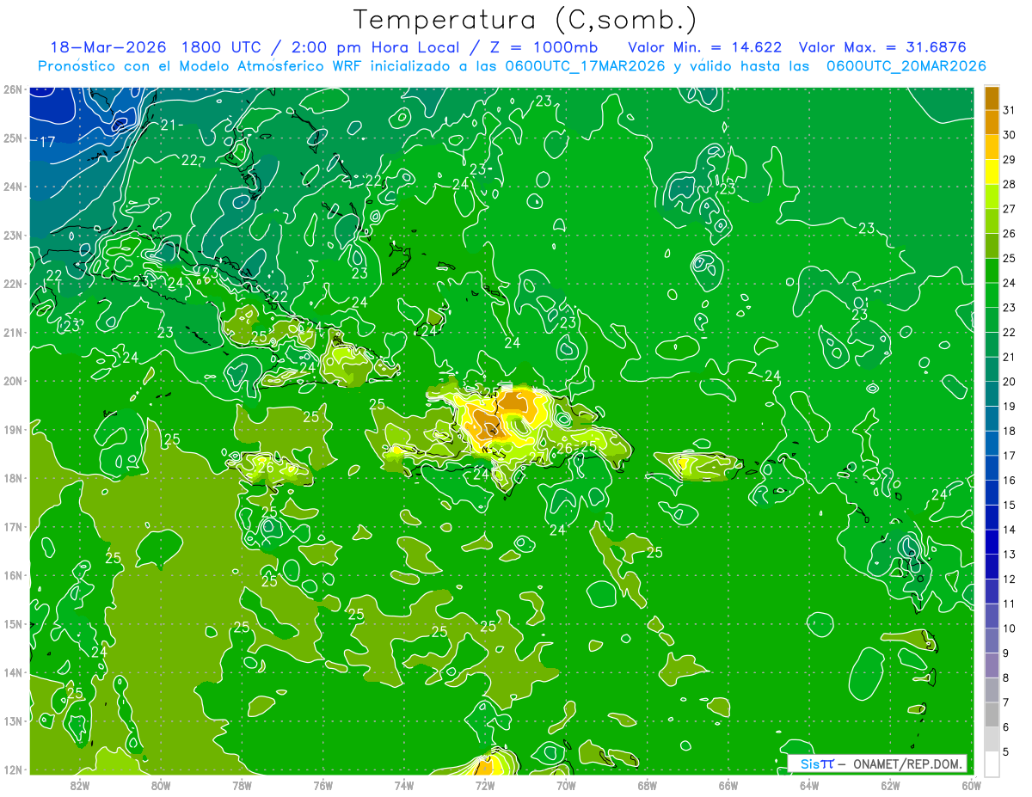Click the legend value "10"
1032x797 pixels.
click(x=1010, y=628)
